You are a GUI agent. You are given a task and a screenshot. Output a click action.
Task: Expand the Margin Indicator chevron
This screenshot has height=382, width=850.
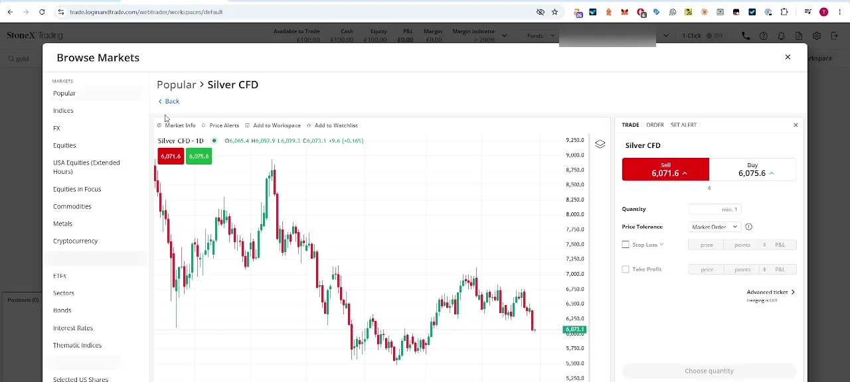(x=505, y=36)
